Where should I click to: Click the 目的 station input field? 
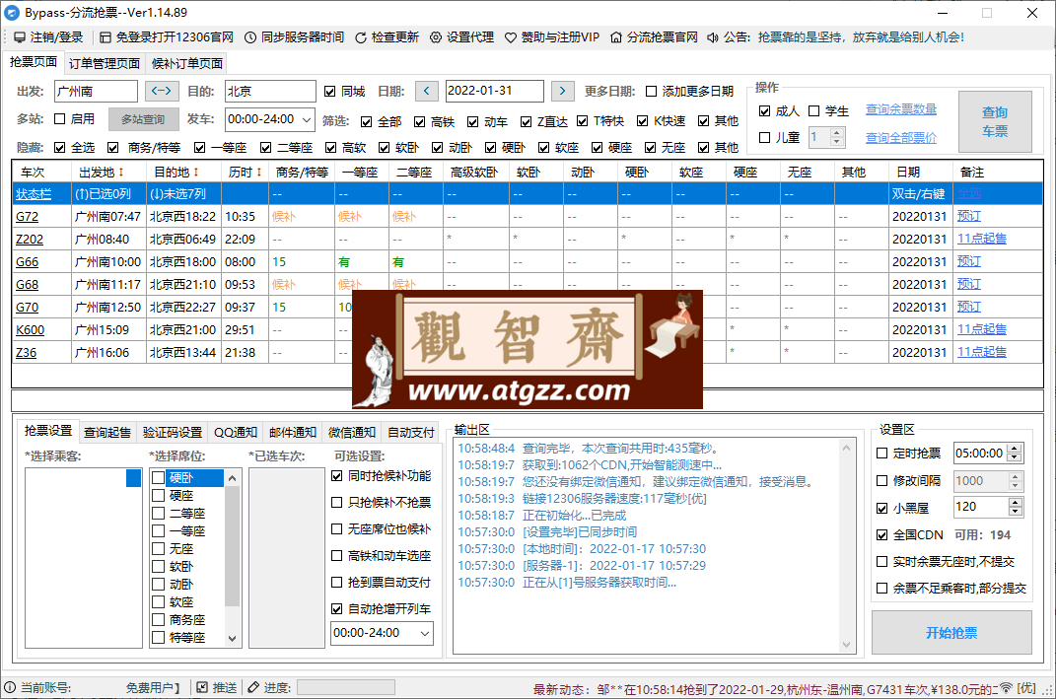pos(270,91)
